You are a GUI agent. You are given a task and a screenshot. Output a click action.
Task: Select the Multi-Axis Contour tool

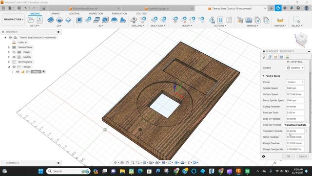(163, 20)
